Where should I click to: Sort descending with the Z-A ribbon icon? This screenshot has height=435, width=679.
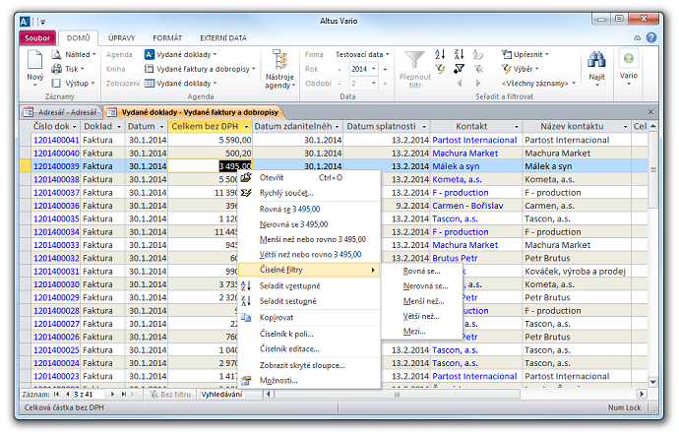[x=459, y=54]
